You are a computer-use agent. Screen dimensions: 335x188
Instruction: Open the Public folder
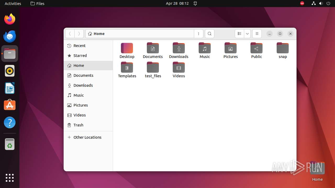coord(256,51)
